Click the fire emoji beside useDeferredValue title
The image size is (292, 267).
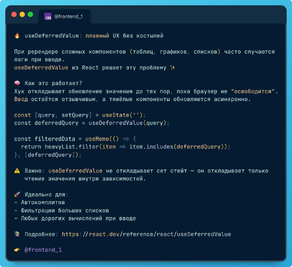[x=17, y=35]
